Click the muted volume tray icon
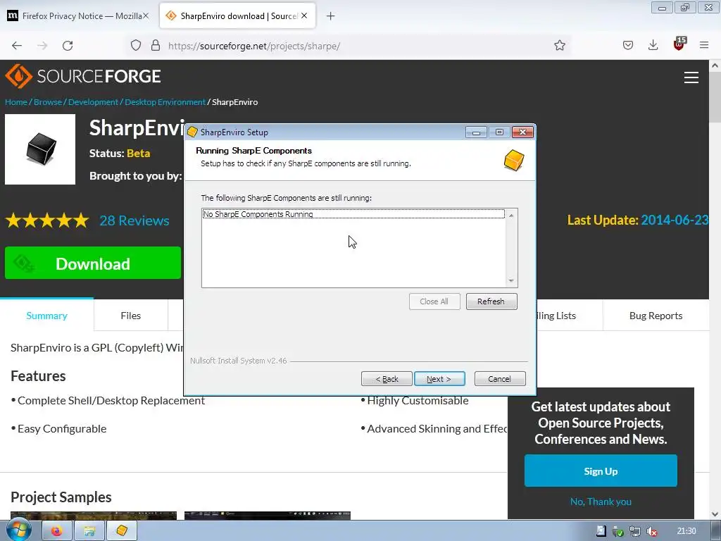 652,531
